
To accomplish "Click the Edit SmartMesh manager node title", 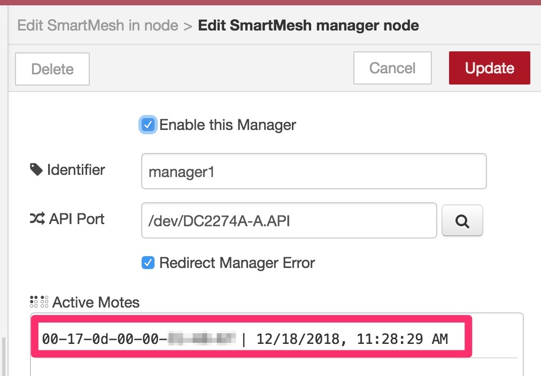I will [x=308, y=25].
